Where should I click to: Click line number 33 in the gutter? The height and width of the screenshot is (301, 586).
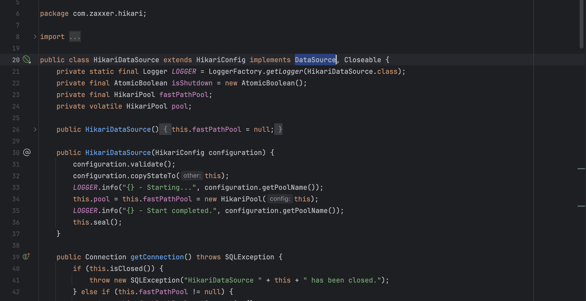click(x=16, y=187)
